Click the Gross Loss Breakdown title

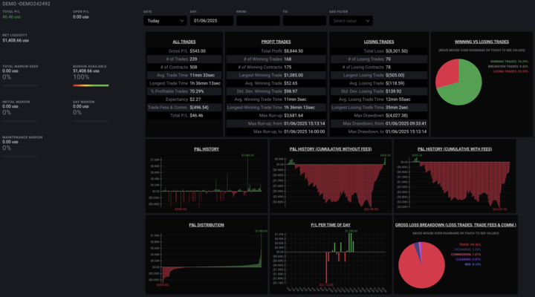(455, 225)
